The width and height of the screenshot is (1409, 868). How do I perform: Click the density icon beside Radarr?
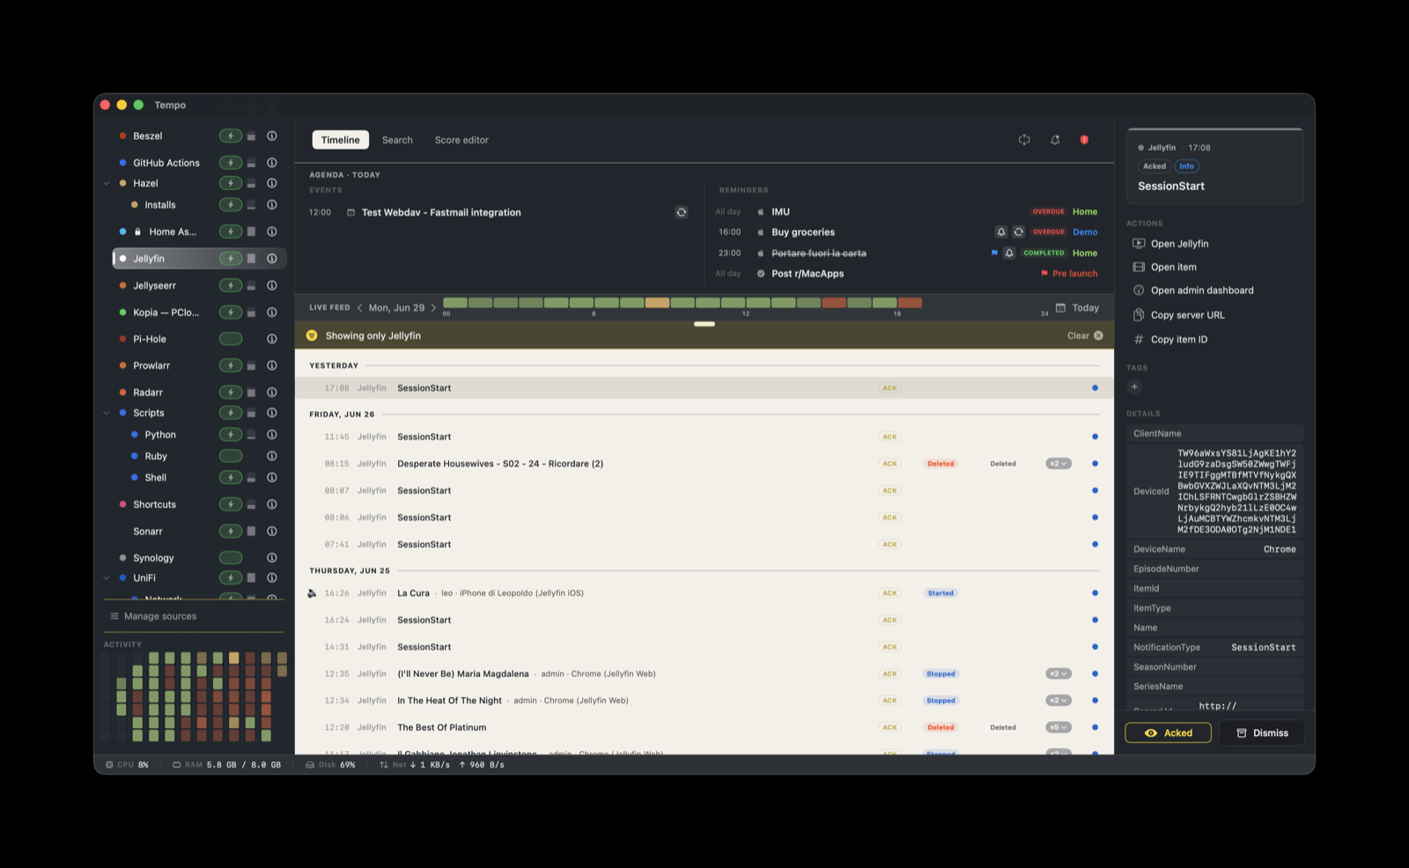(x=251, y=393)
